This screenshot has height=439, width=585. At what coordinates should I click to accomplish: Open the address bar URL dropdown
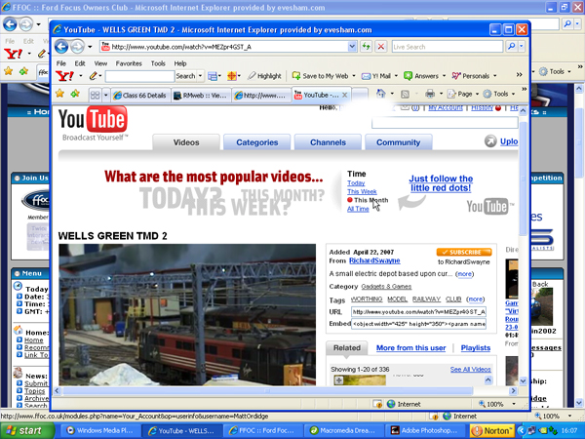coord(352,47)
